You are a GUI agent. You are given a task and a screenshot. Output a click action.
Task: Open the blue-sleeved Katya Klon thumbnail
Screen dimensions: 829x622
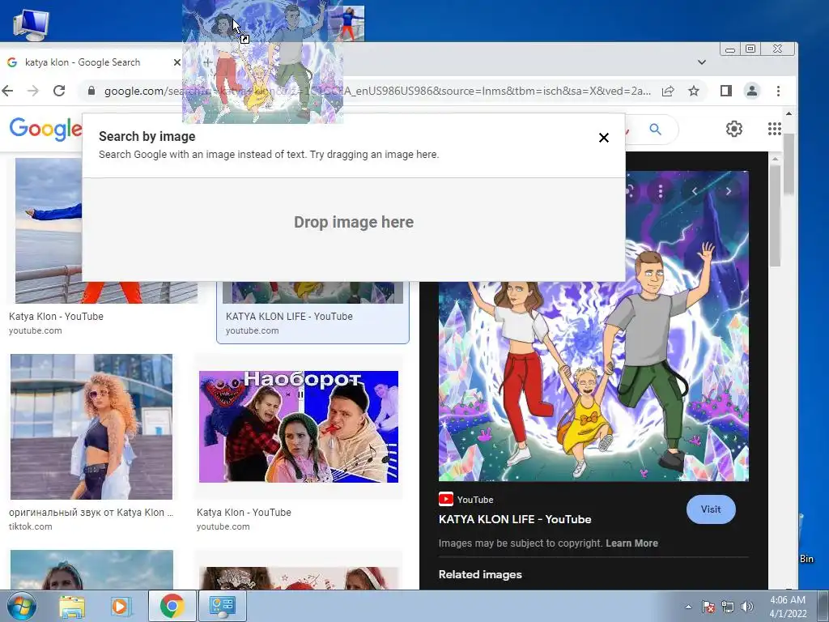pos(49,230)
